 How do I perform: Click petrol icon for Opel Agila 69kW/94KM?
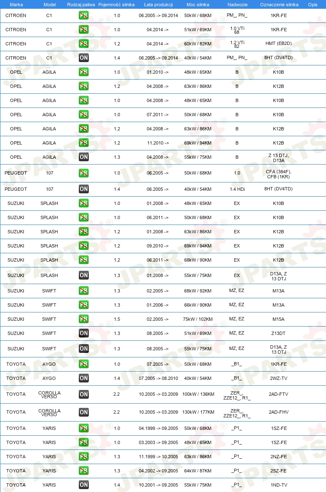[x=83, y=143]
